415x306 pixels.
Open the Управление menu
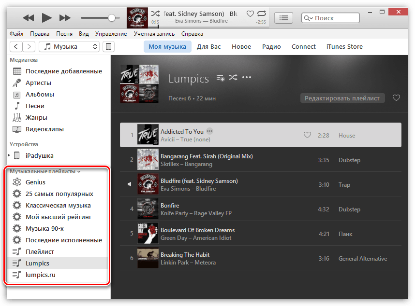point(111,34)
